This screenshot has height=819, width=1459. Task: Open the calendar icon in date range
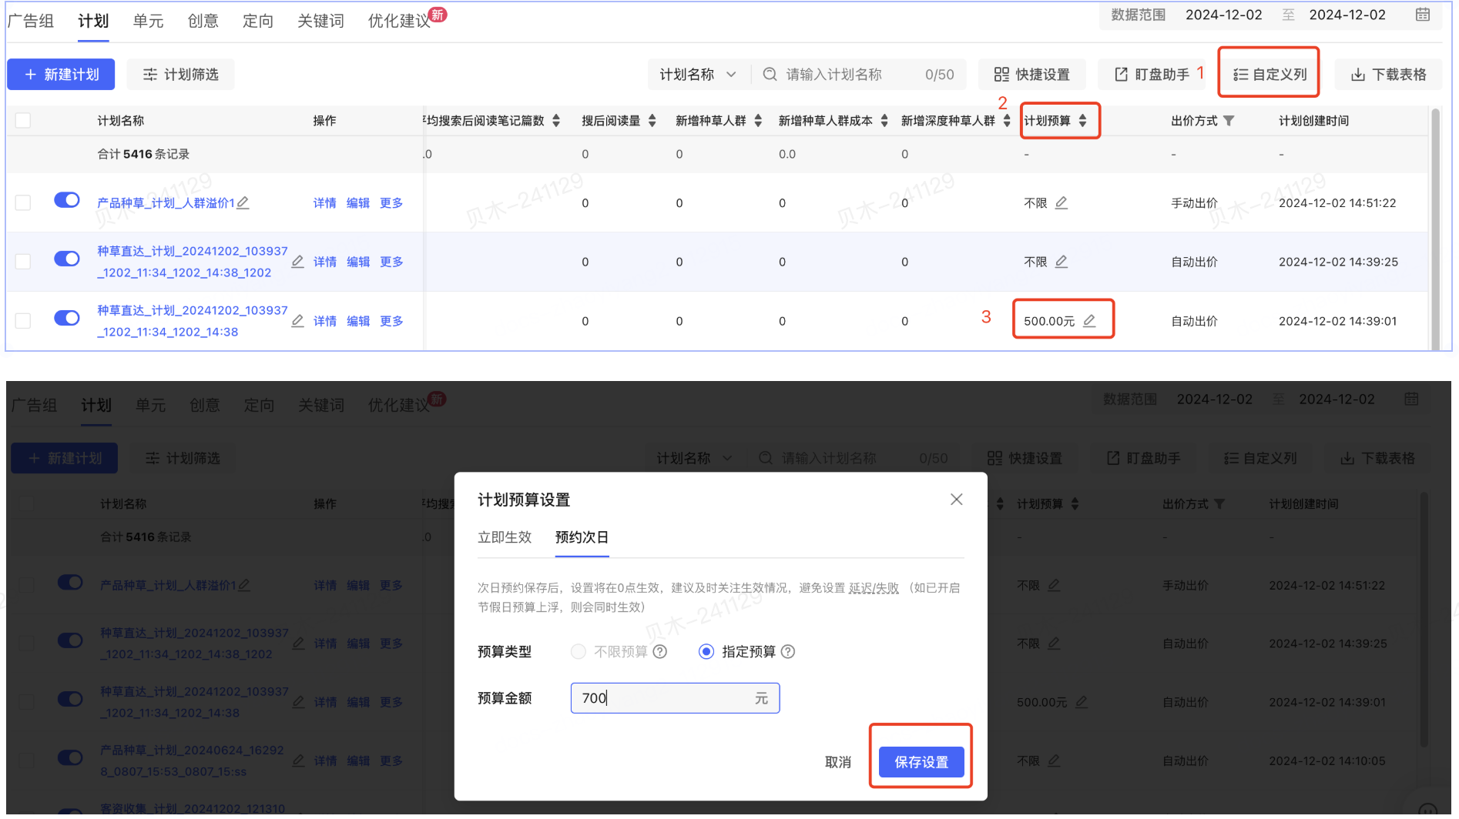click(1423, 15)
